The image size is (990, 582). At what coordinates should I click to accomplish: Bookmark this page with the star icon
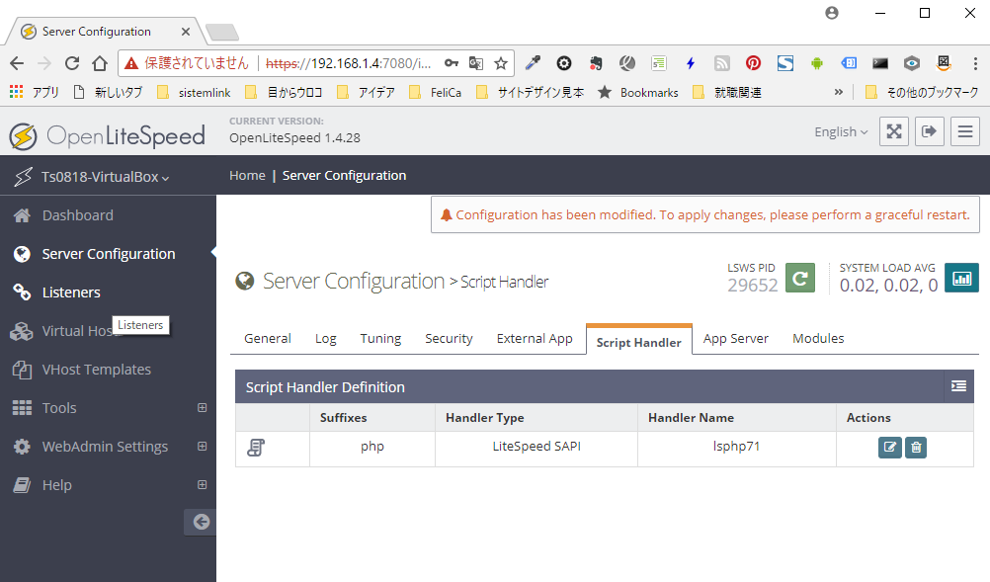pyautogui.click(x=501, y=63)
